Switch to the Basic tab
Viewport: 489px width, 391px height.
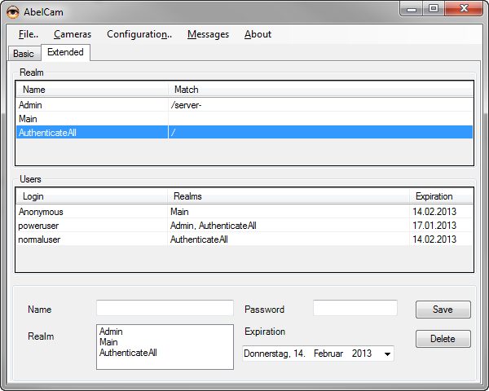click(24, 54)
